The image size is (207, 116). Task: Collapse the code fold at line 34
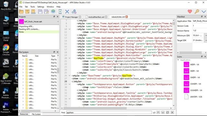tap(70, 99)
